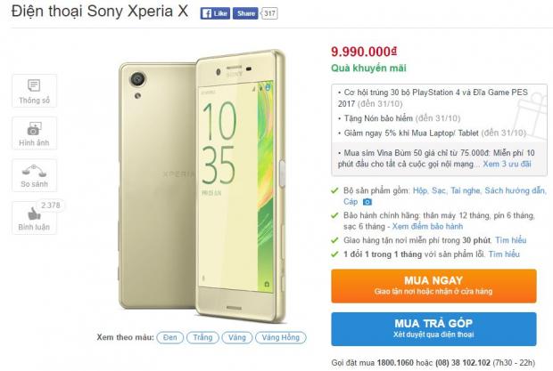The width and height of the screenshot is (553, 371).
Task: Click the Sách hướng dẫn accessory link
Action: (515, 190)
